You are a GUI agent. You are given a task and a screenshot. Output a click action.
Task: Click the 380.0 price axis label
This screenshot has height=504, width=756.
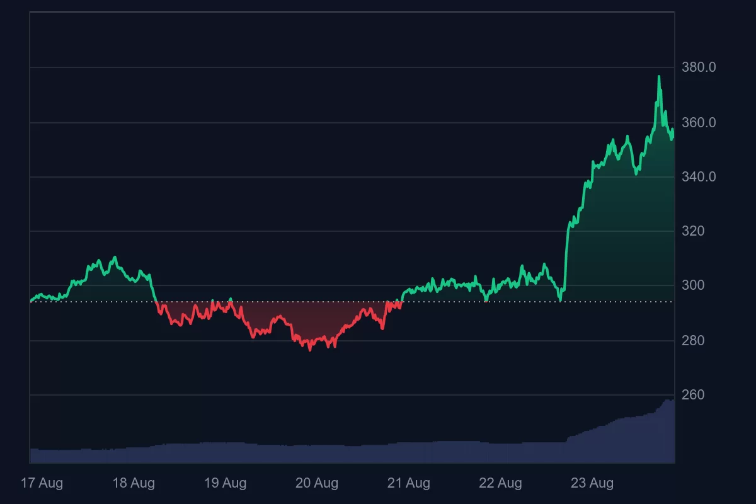[699, 67]
